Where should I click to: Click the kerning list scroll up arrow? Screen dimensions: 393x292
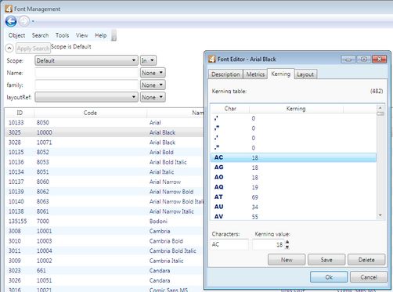(380, 107)
